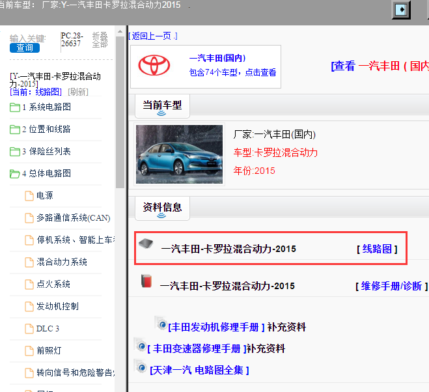
Task: Click the 车型:卡罗拉混合动力 text
Action: (275, 152)
